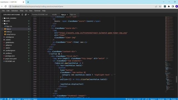Open the Selection menu
Viewport: 178px width, 100px height.
point(14,11)
